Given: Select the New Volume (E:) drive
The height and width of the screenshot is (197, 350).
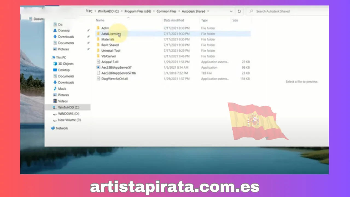Looking at the screenshot, I should tap(69, 120).
